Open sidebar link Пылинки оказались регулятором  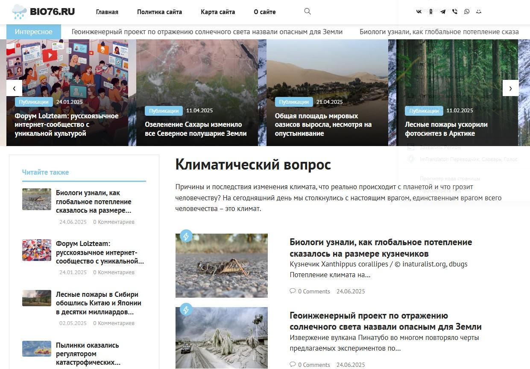click(88, 354)
